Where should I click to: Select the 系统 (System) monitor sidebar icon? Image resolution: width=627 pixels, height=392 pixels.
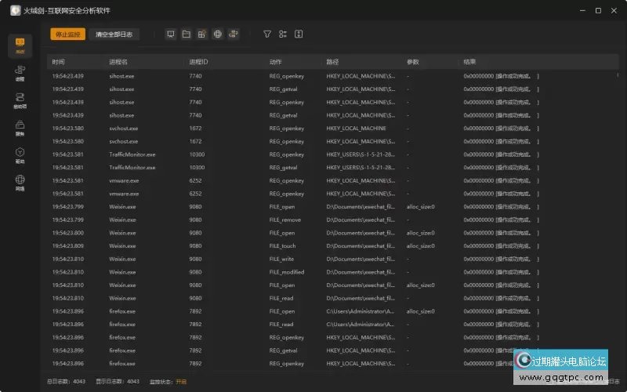20,45
